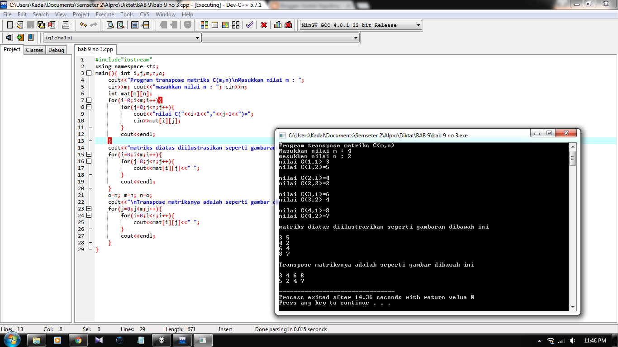The height and width of the screenshot is (347, 618).
Task: Click the Windows Start button
Action: click(12, 340)
